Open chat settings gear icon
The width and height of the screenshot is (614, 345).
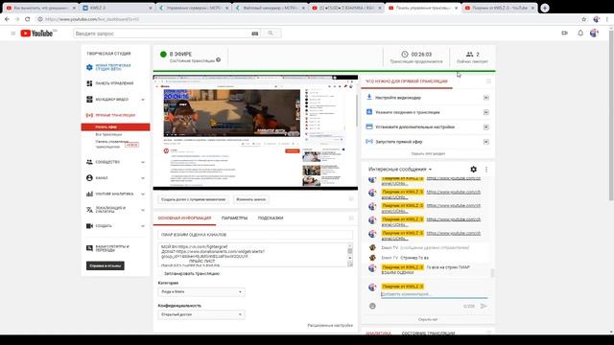(x=473, y=169)
